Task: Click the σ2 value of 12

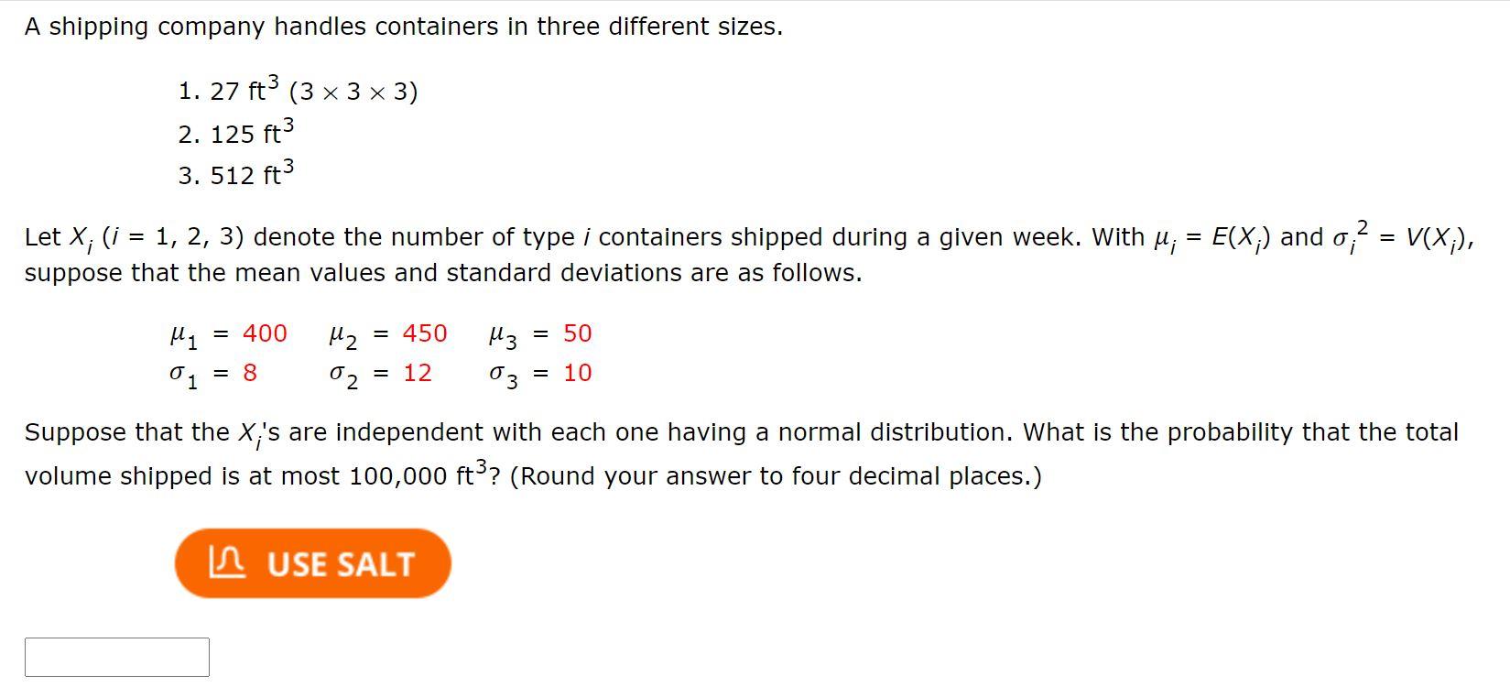Action: point(418,373)
